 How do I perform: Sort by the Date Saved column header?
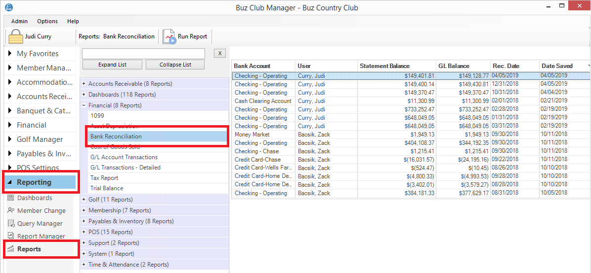tap(557, 66)
